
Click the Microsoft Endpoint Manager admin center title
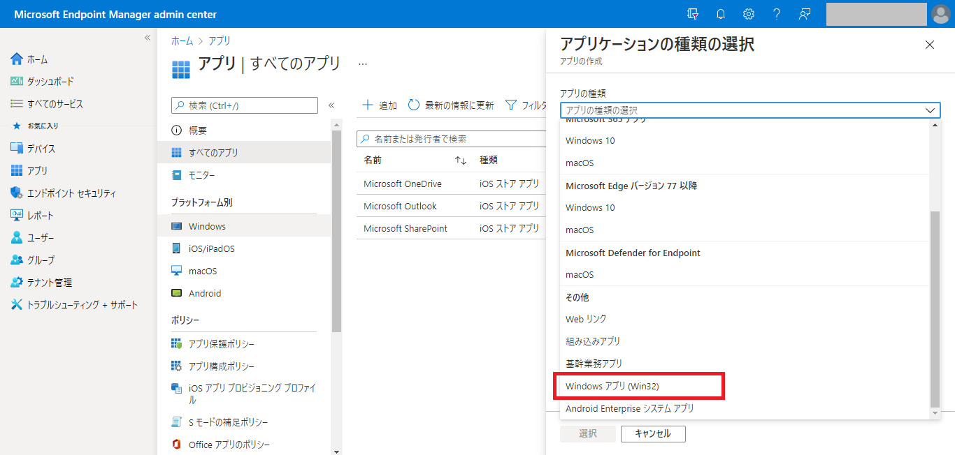point(115,14)
